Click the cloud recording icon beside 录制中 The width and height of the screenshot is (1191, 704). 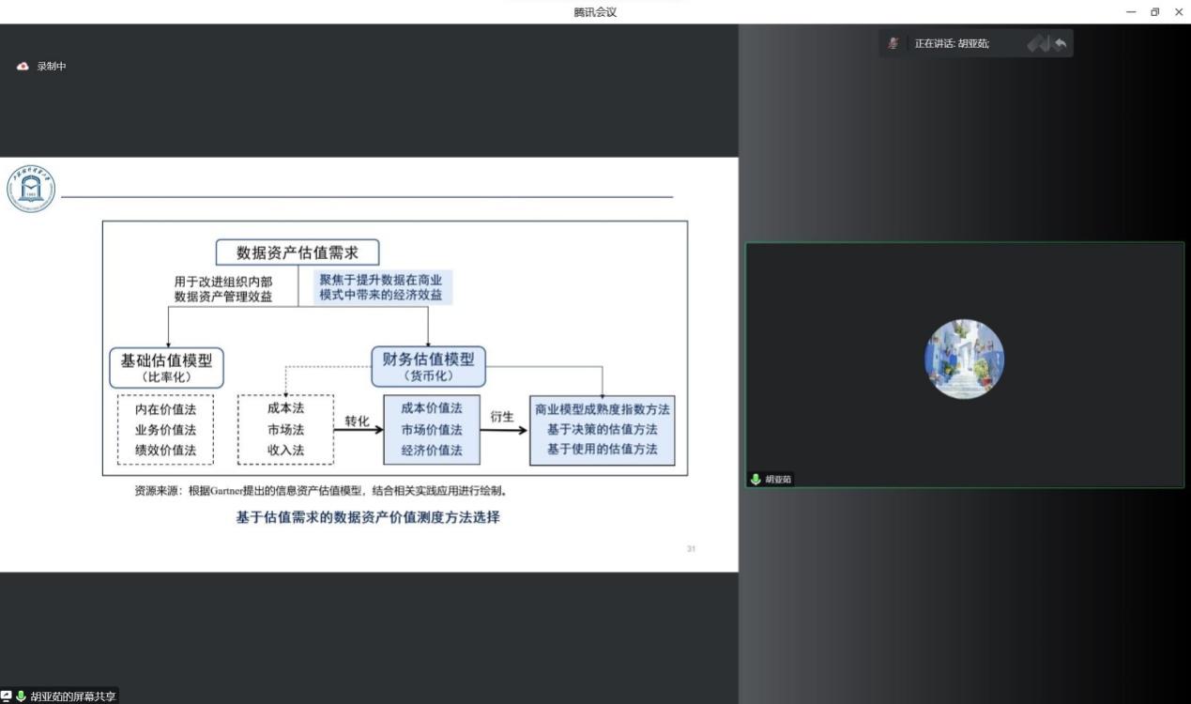point(23,67)
